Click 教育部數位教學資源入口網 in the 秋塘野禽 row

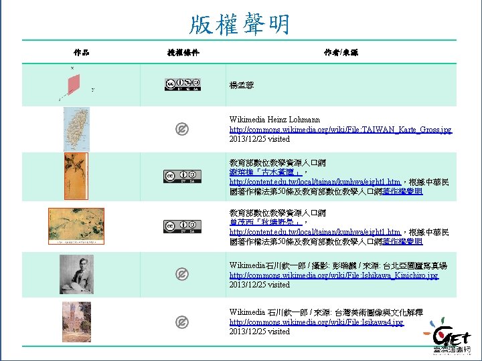278,213
